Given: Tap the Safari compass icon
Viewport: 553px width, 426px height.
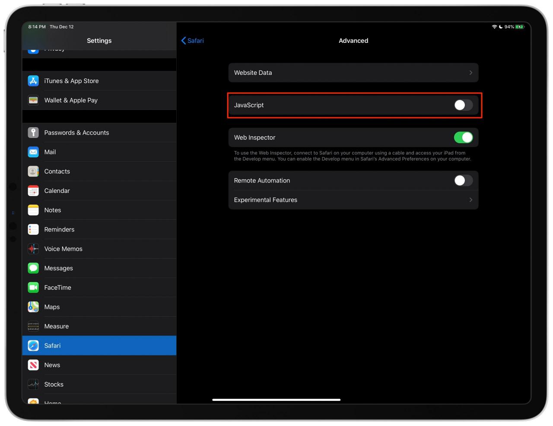Looking at the screenshot, I should 33,346.
